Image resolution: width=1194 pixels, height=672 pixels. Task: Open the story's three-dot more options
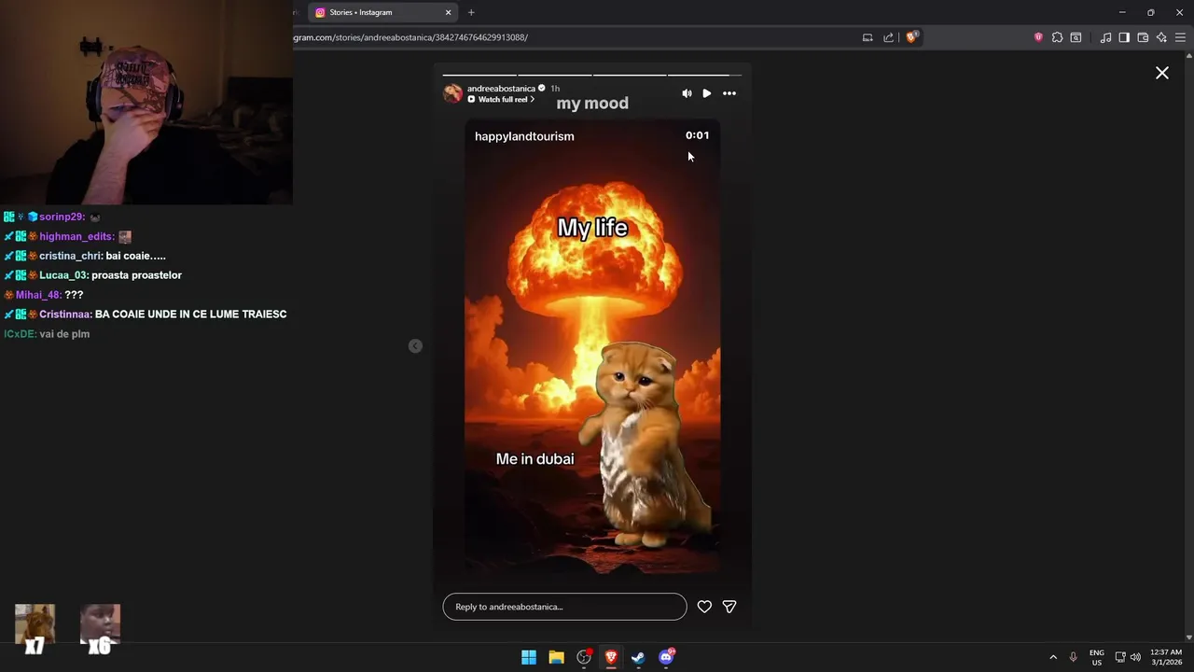click(x=729, y=93)
